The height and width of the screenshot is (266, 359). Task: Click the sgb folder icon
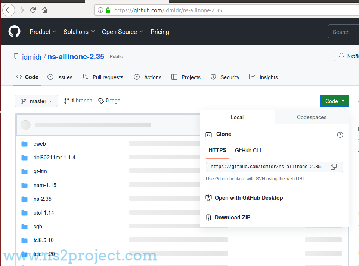tap(25, 227)
